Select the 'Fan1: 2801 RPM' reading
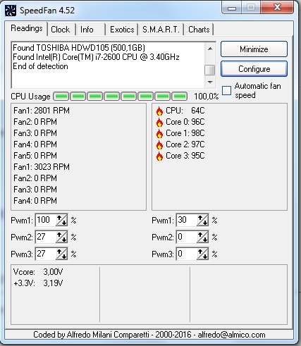Viewport: 301px width, 346px height. click(x=42, y=111)
